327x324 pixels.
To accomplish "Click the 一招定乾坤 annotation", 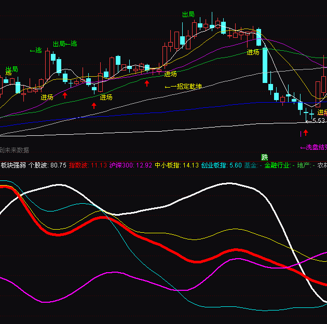I will (184, 87).
